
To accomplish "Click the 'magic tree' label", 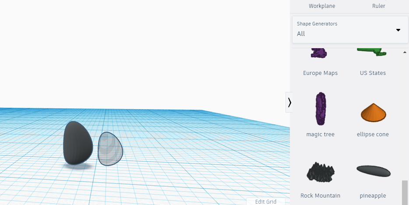I will pos(320,134).
